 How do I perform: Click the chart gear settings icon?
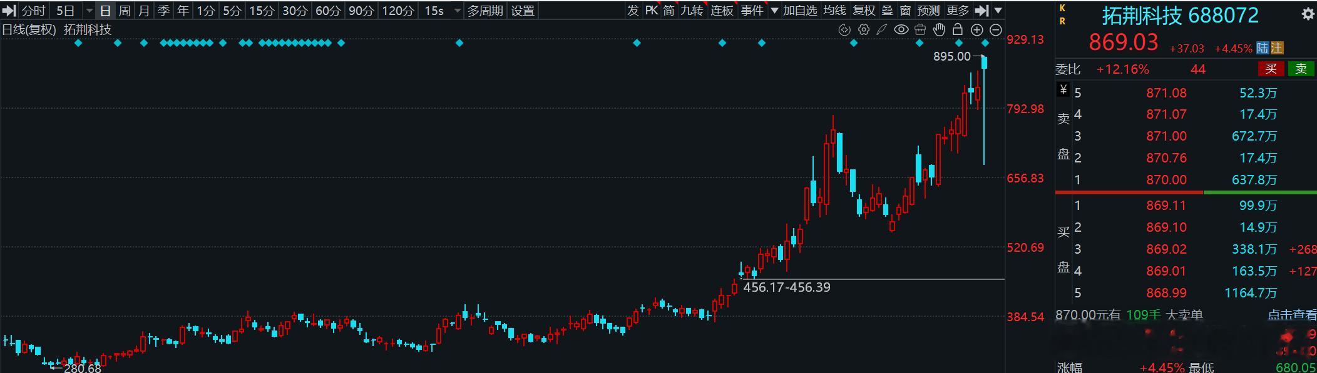click(x=864, y=29)
